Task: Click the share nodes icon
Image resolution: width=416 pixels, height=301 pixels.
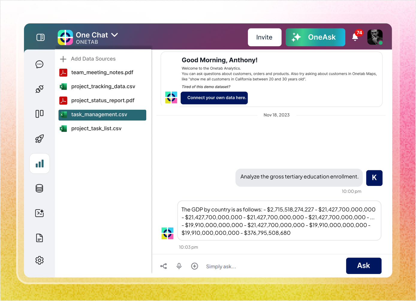Action: tap(164, 266)
